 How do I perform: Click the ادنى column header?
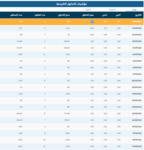105,15
